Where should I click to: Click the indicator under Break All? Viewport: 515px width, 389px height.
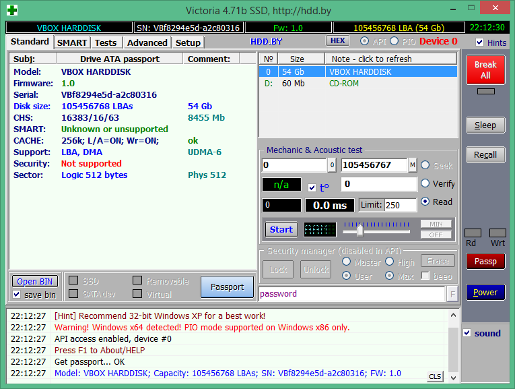486,92
